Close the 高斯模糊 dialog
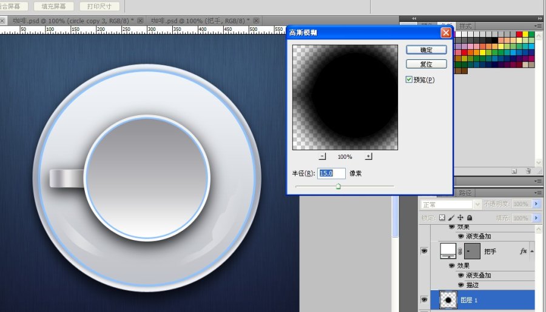Viewport: 546px width, 312px height. click(x=446, y=33)
